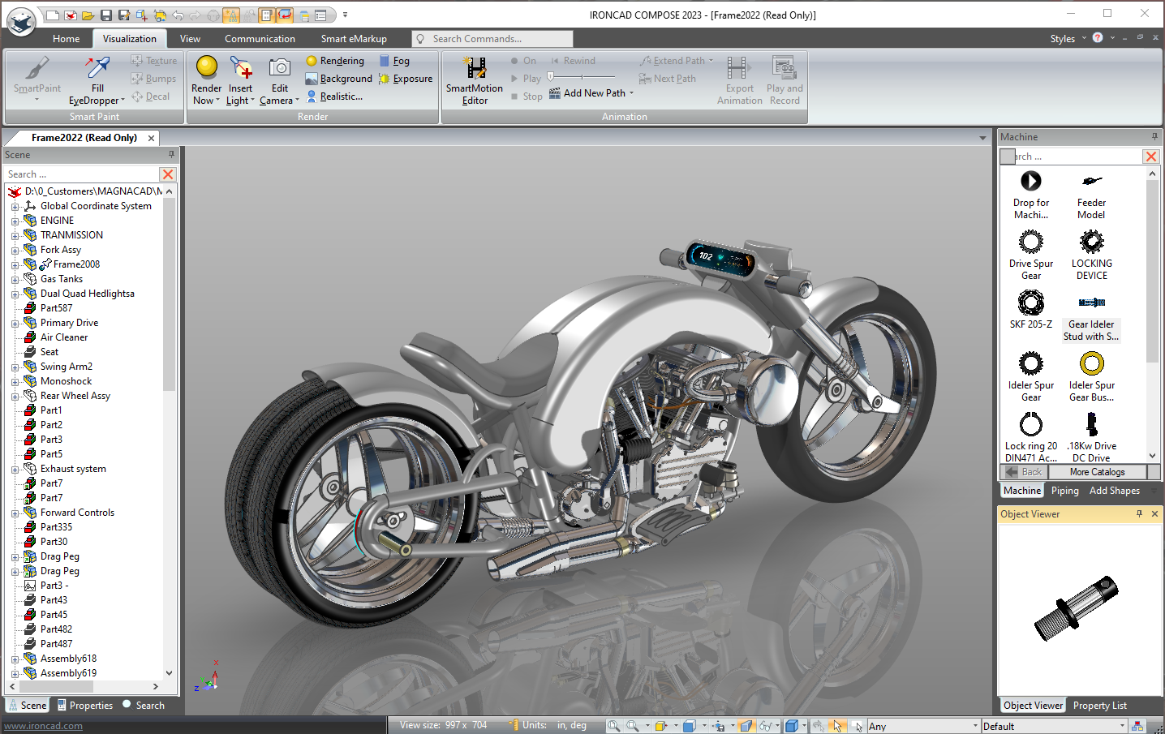Toggle the highlighted window-sync icon in quick access toolbar
1165x734 pixels.
coord(285,15)
